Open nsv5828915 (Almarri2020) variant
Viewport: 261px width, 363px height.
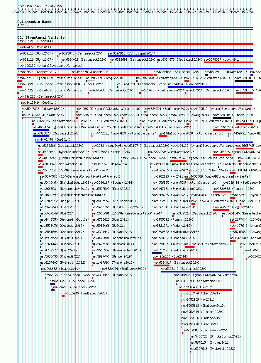233,115
